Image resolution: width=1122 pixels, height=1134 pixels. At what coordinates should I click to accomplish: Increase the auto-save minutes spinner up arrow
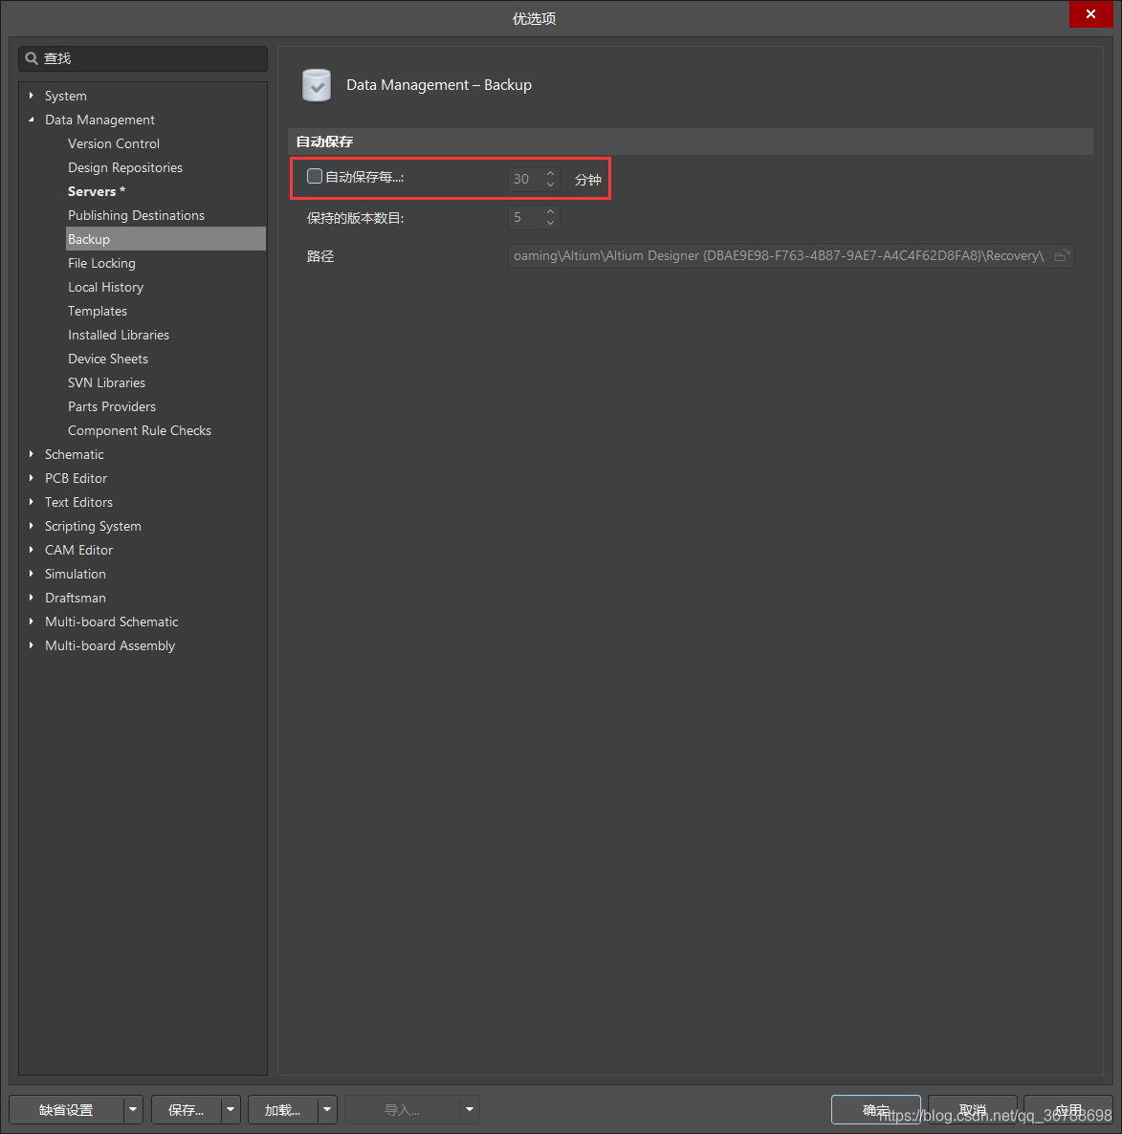(x=550, y=173)
